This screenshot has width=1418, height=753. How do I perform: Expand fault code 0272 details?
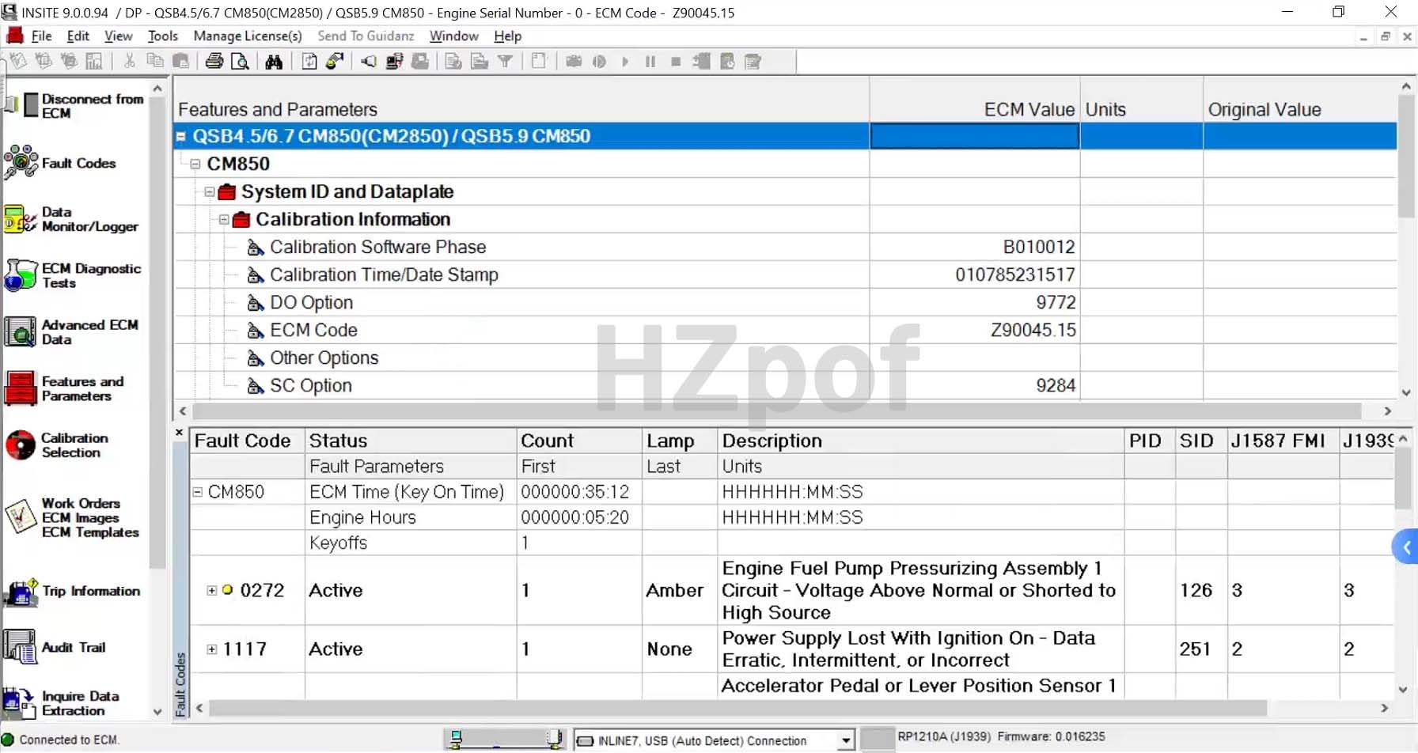point(211,590)
